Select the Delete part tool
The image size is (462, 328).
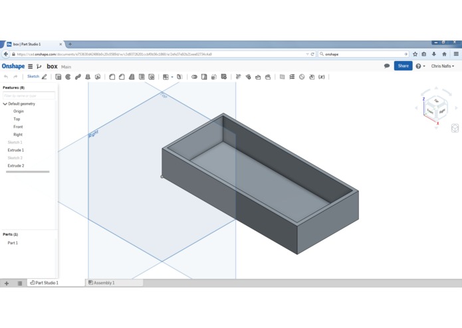coord(224,77)
